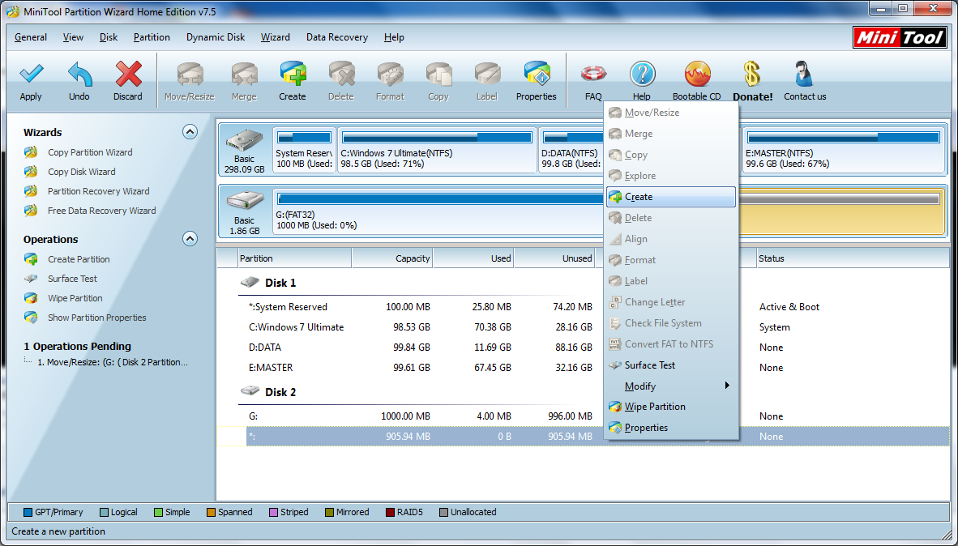Select Create in the context menu

click(x=671, y=197)
